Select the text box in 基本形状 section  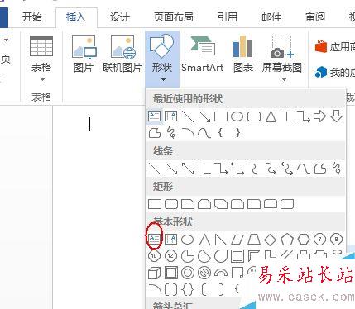[154, 239]
